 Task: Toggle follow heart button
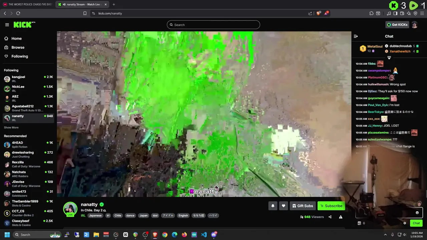point(284,206)
